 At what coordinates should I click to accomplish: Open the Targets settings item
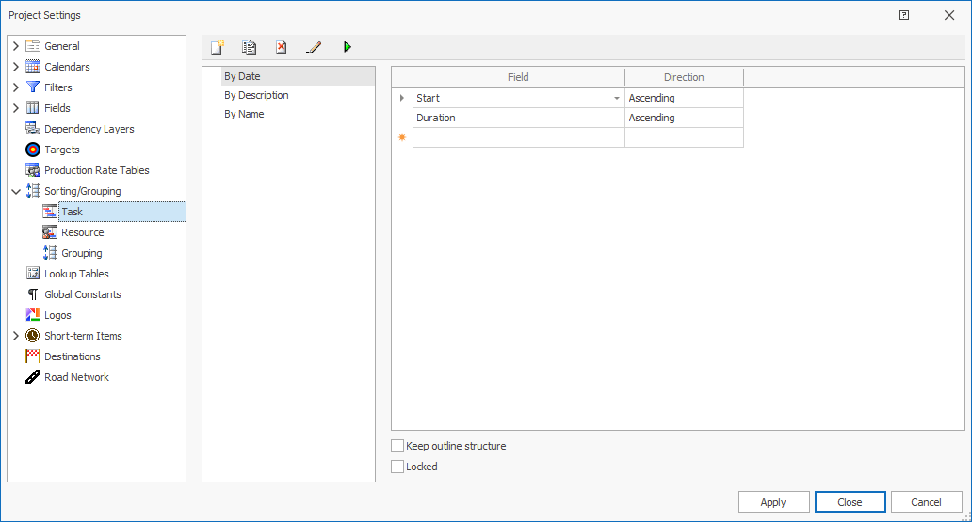tap(62, 150)
